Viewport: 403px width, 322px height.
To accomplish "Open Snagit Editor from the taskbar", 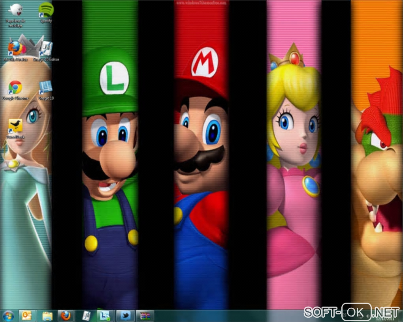I will (x=87, y=316).
